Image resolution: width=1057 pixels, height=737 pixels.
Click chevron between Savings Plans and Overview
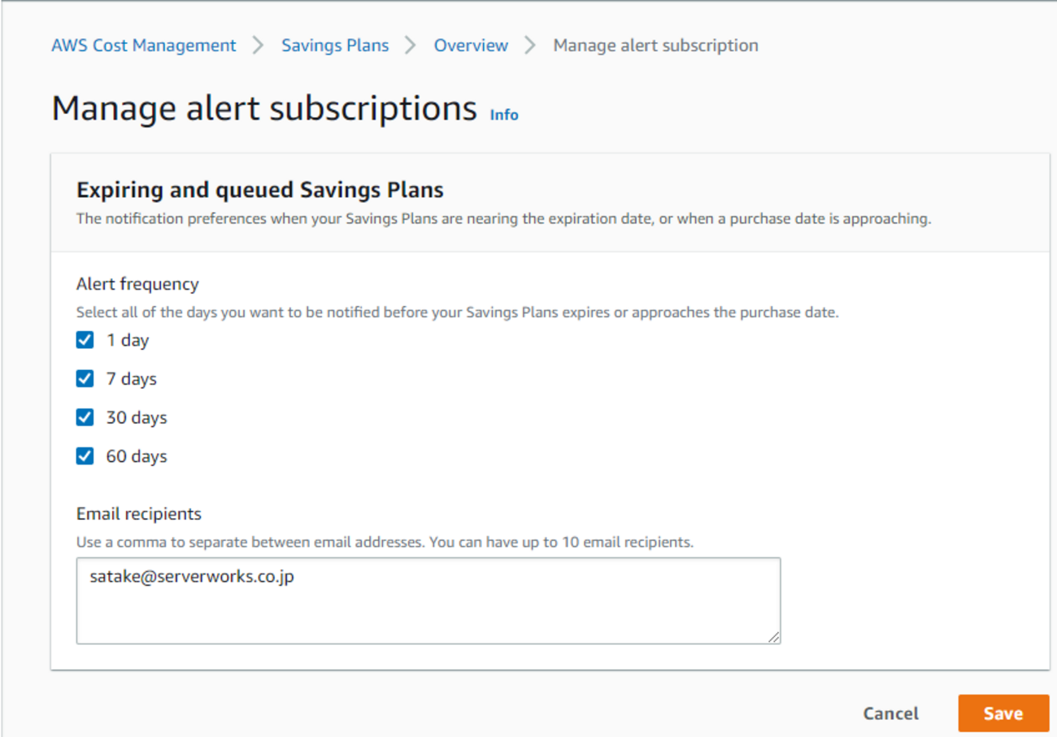tap(411, 46)
